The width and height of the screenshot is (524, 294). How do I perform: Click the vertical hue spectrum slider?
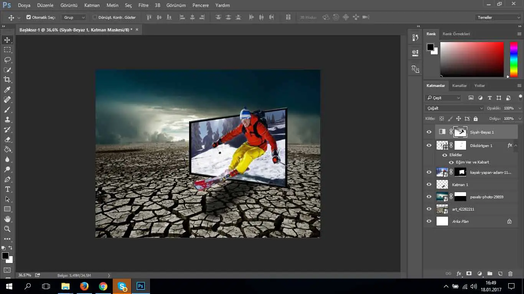[513, 59]
